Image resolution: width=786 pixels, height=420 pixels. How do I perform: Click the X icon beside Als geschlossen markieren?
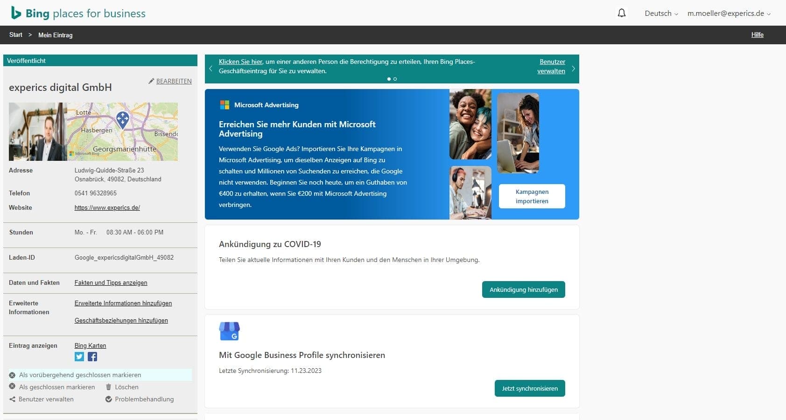[x=12, y=386]
